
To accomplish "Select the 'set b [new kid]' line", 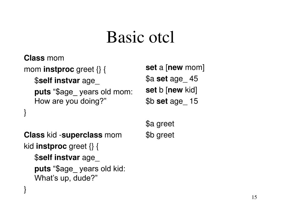I will click(x=171, y=90).
